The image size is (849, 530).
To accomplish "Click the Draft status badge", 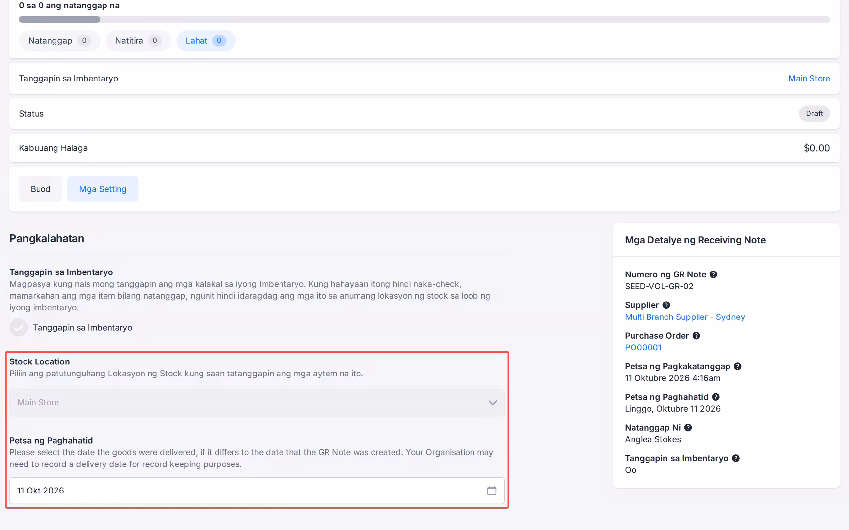I will tap(814, 113).
